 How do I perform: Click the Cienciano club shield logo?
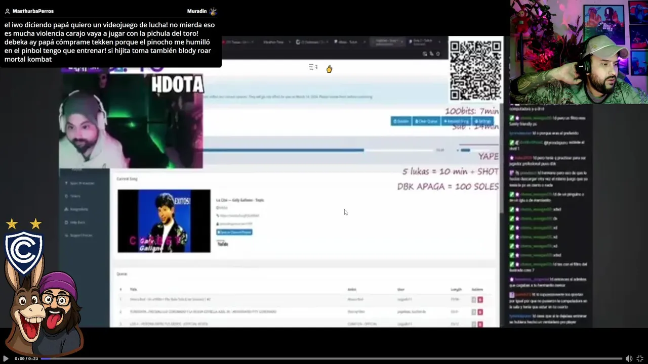(24, 252)
